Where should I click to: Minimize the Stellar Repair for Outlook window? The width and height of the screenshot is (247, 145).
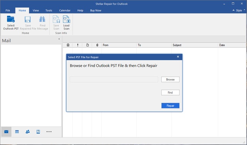[224, 4]
